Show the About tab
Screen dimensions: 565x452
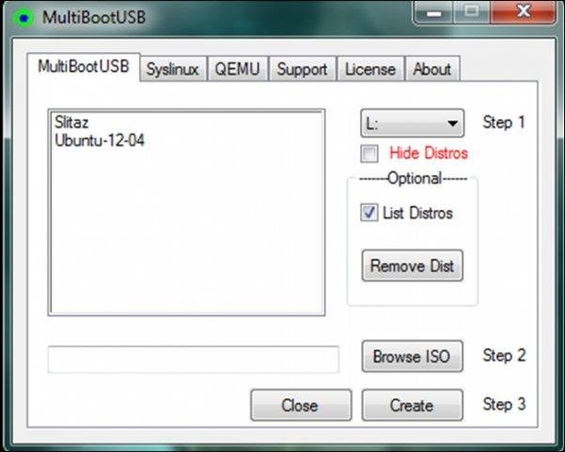[x=432, y=69]
